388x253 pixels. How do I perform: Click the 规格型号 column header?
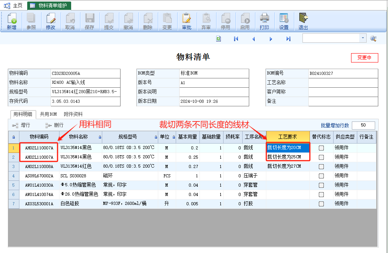point(130,137)
